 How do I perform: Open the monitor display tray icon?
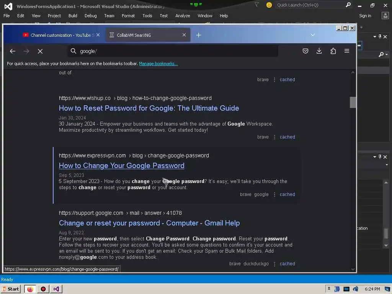click(x=346, y=289)
